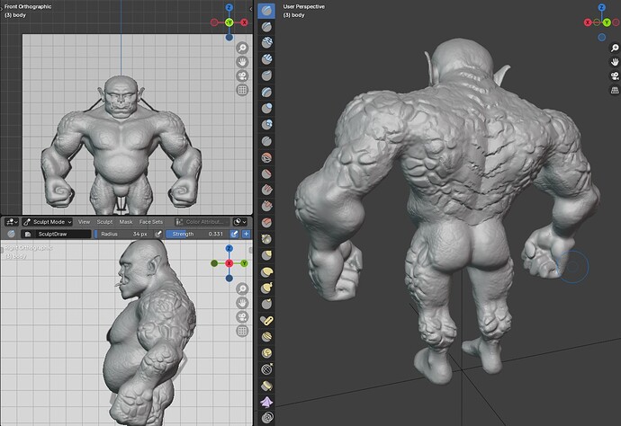Toggle camera view in Right Orthographic viewport
Screen dimensions: 621x426
[242, 317]
